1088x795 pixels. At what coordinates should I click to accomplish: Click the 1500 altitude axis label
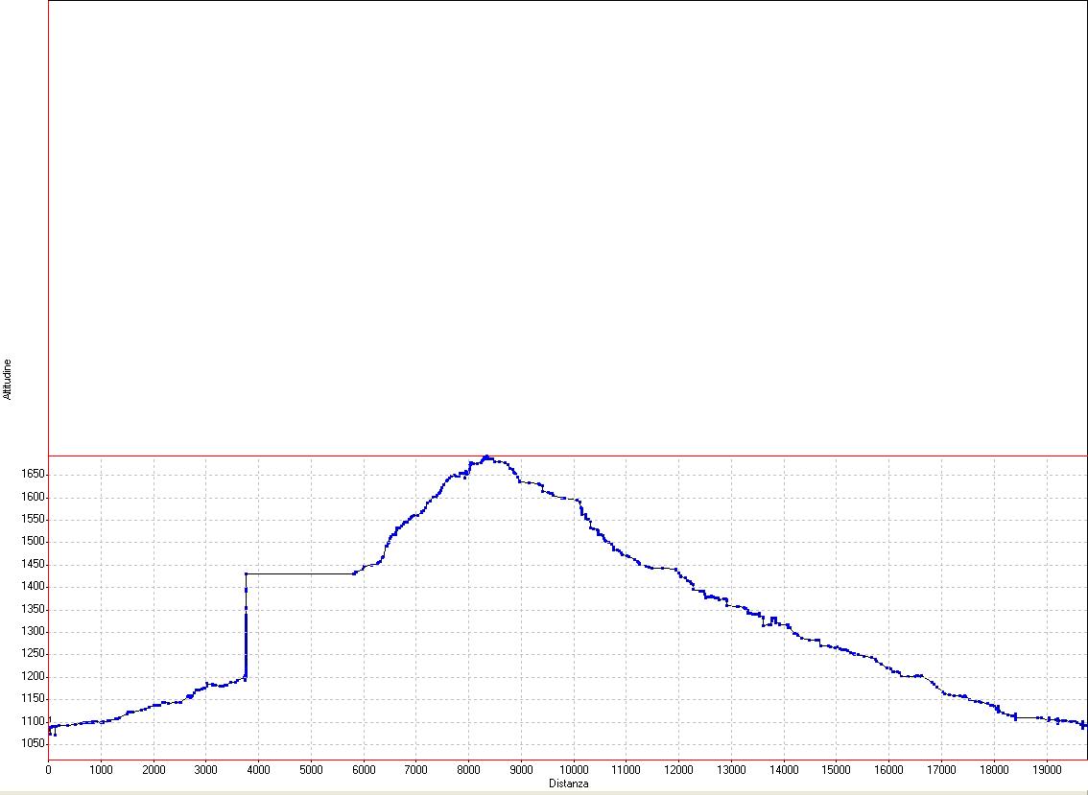(33, 542)
